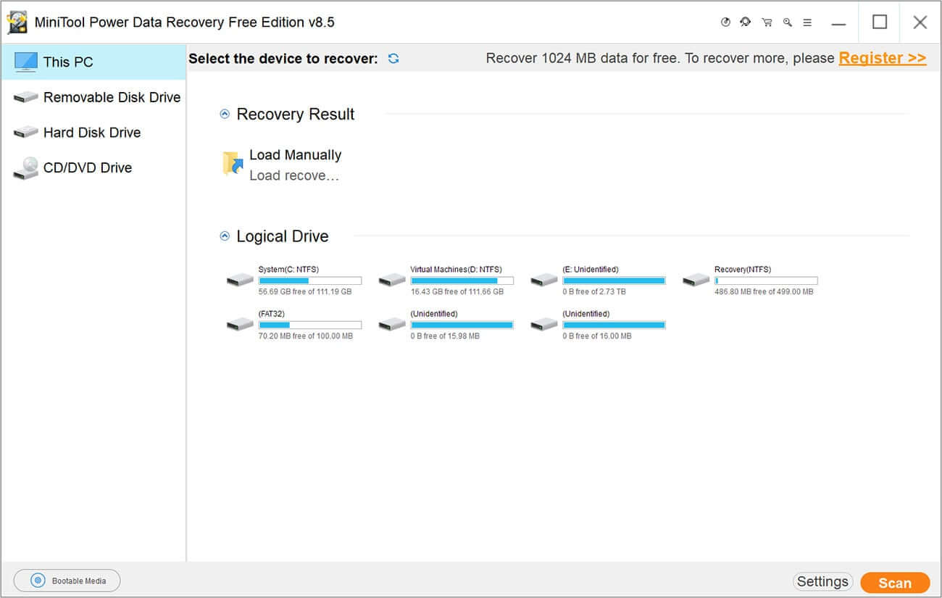Viewport: 942px width, 598px height.
Task: Click the Virtual Machines (D:) usage bar
Action: (x=462, y=281)
